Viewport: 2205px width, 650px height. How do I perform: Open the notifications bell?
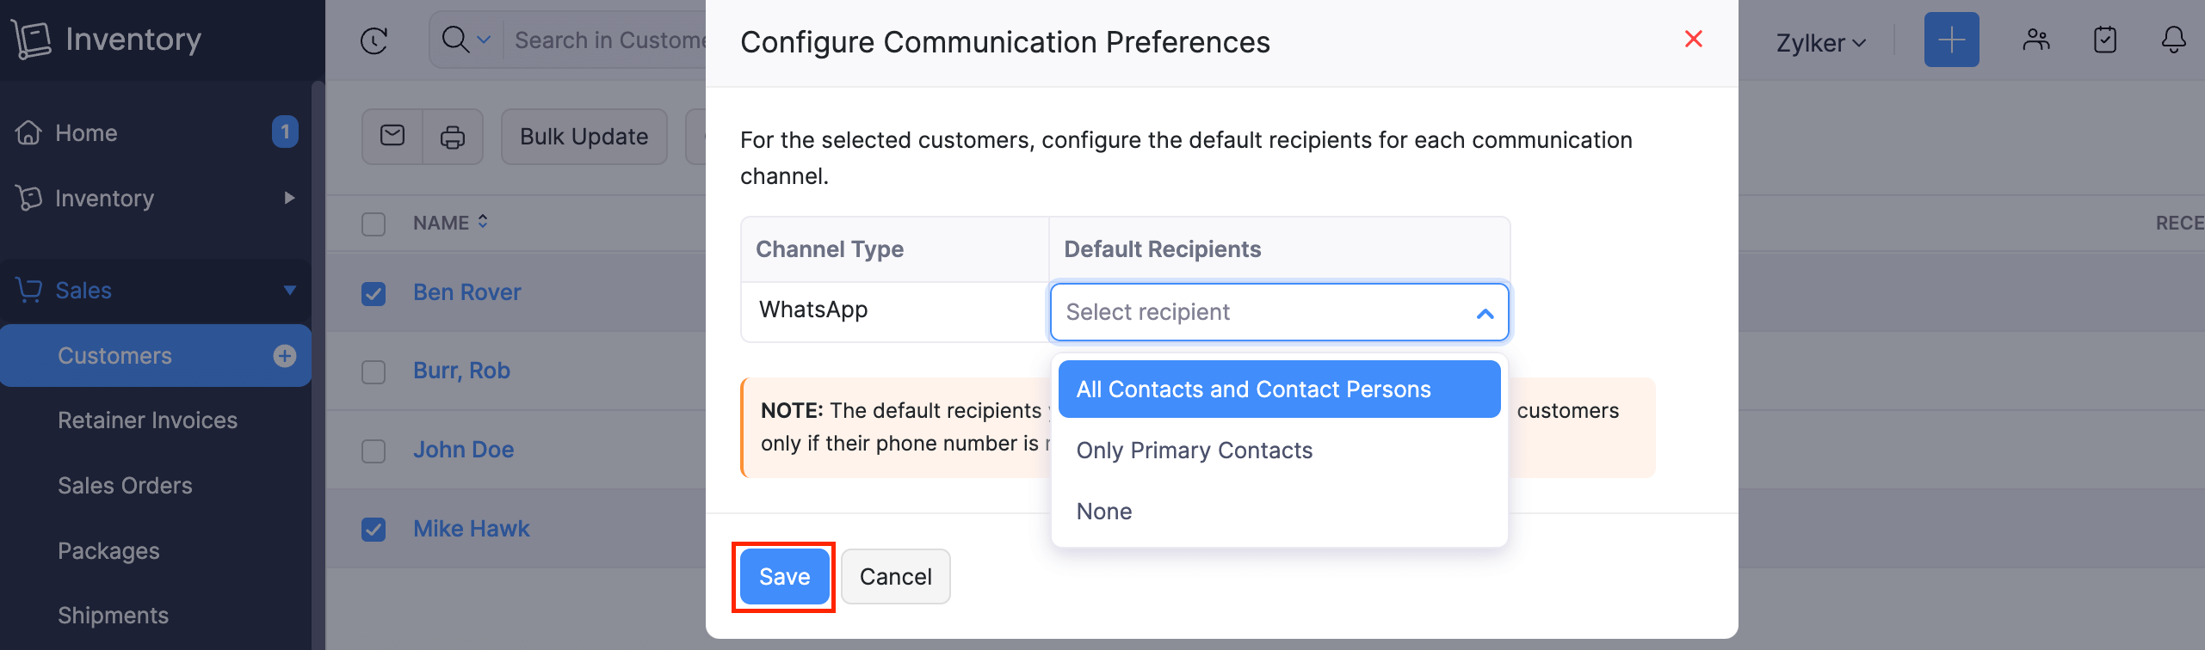(2173, 40)
